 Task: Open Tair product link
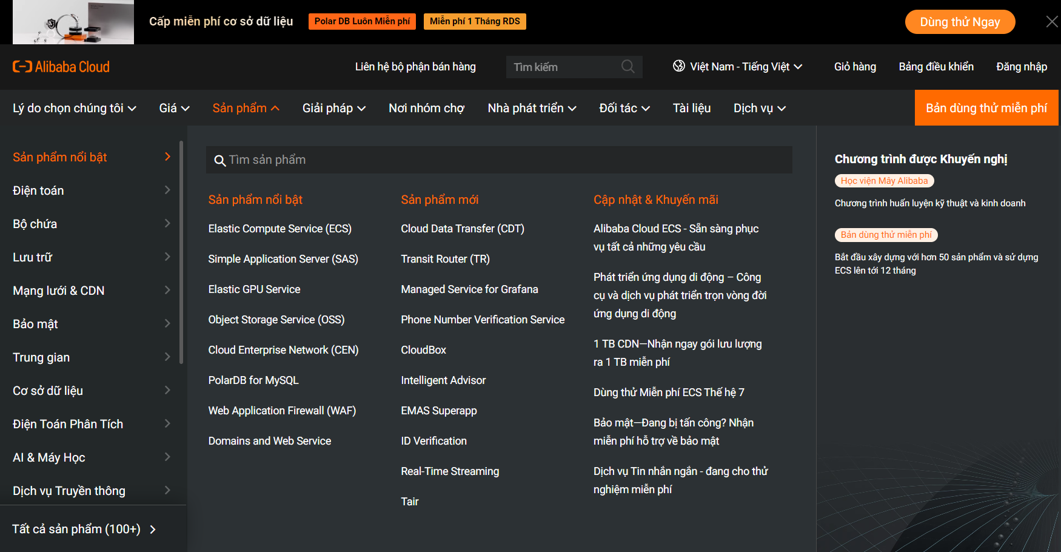click(410, 502)
